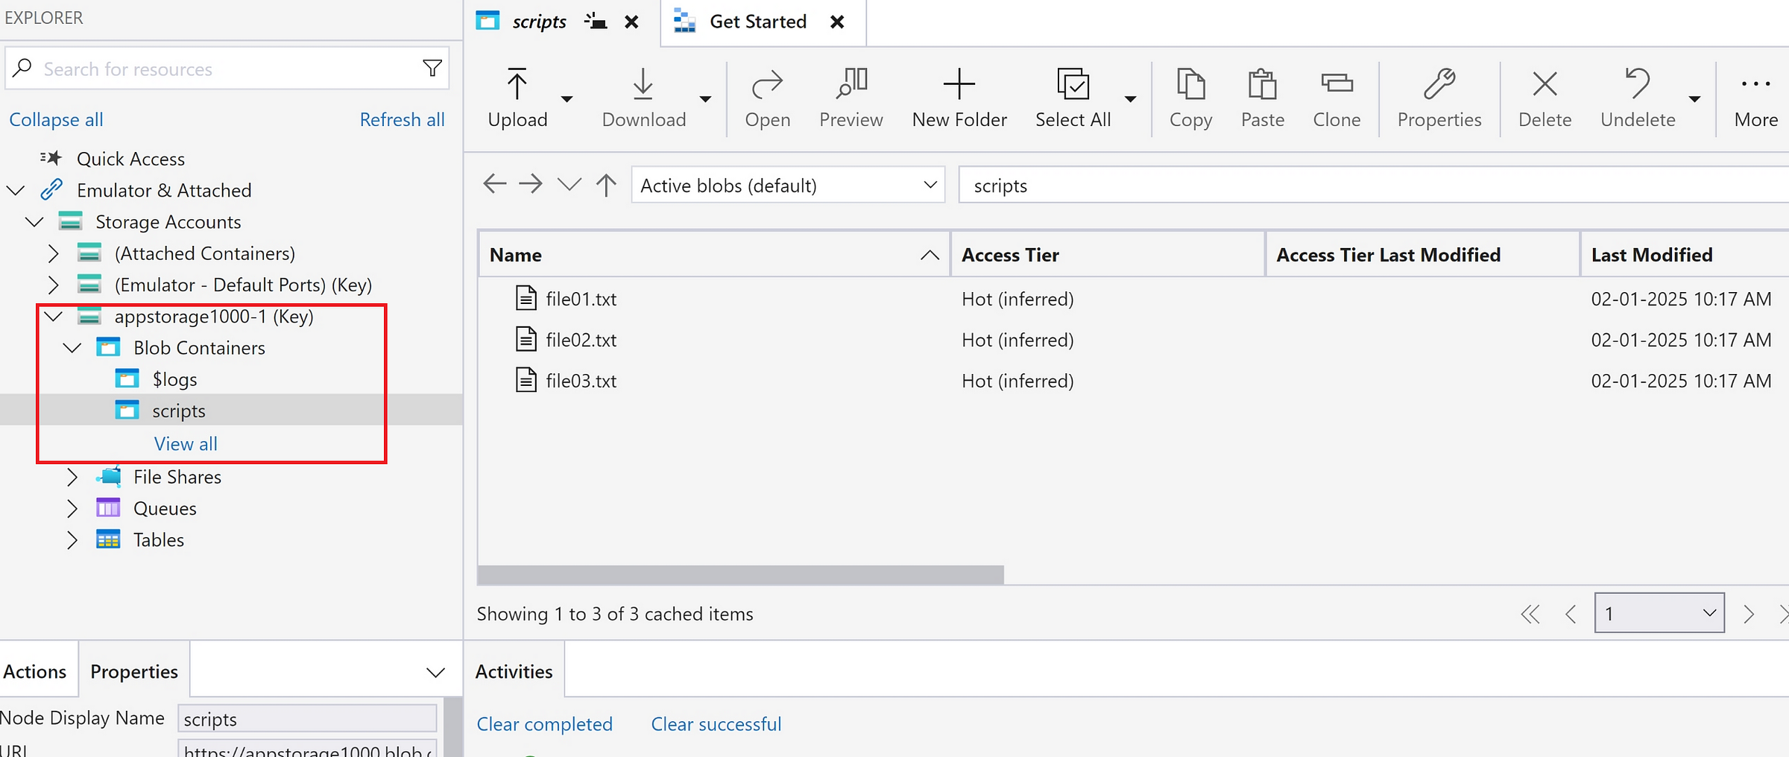Go to first page with double-chevron
The height and width of the screenshot is (757, 1789).
[1530, 613]
